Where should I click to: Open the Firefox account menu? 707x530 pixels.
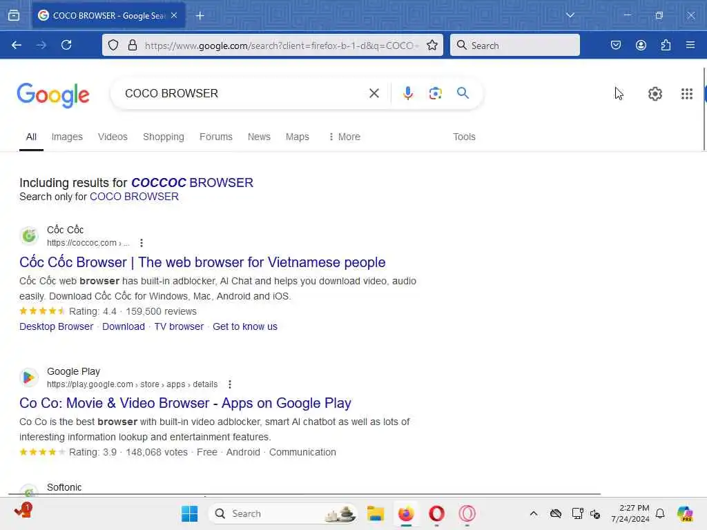(x=641, y=45)
